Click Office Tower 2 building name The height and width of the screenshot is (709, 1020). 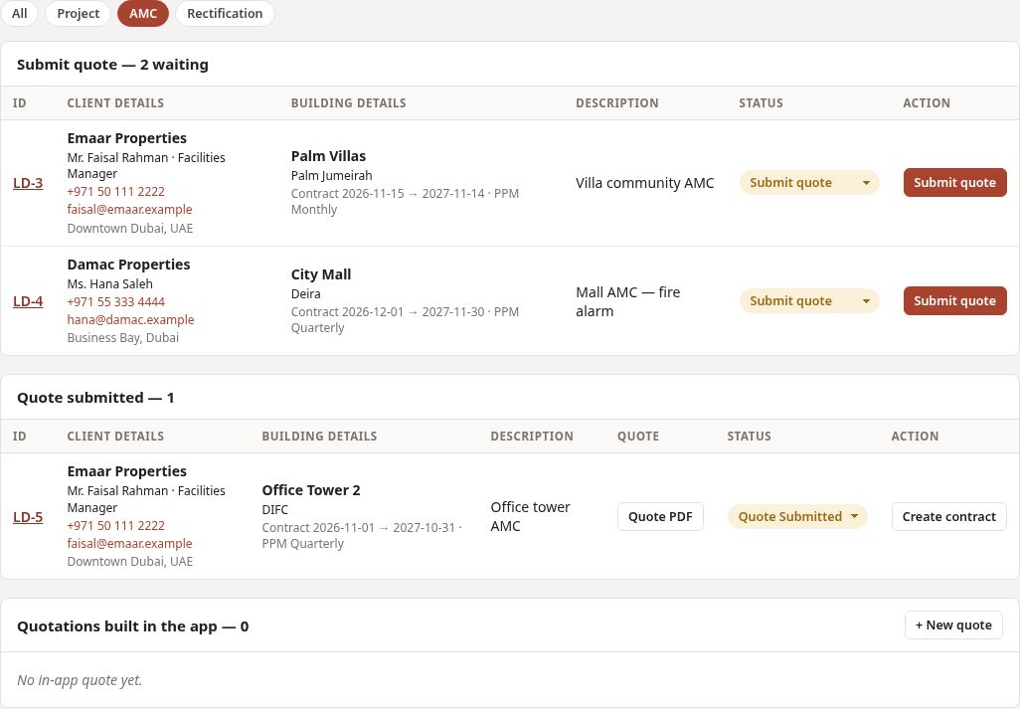click(311, 490)
